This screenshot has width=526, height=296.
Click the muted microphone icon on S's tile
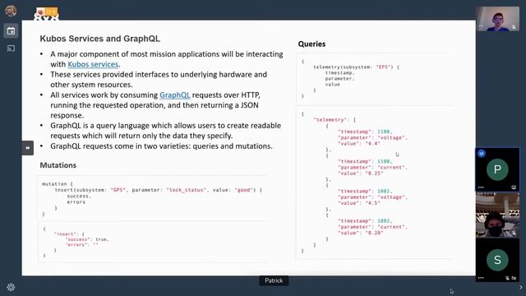[508, 278]
